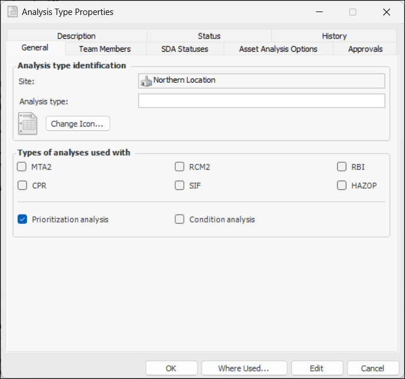
Task: Click the Northern Location site icon
Action: (146, 81)
